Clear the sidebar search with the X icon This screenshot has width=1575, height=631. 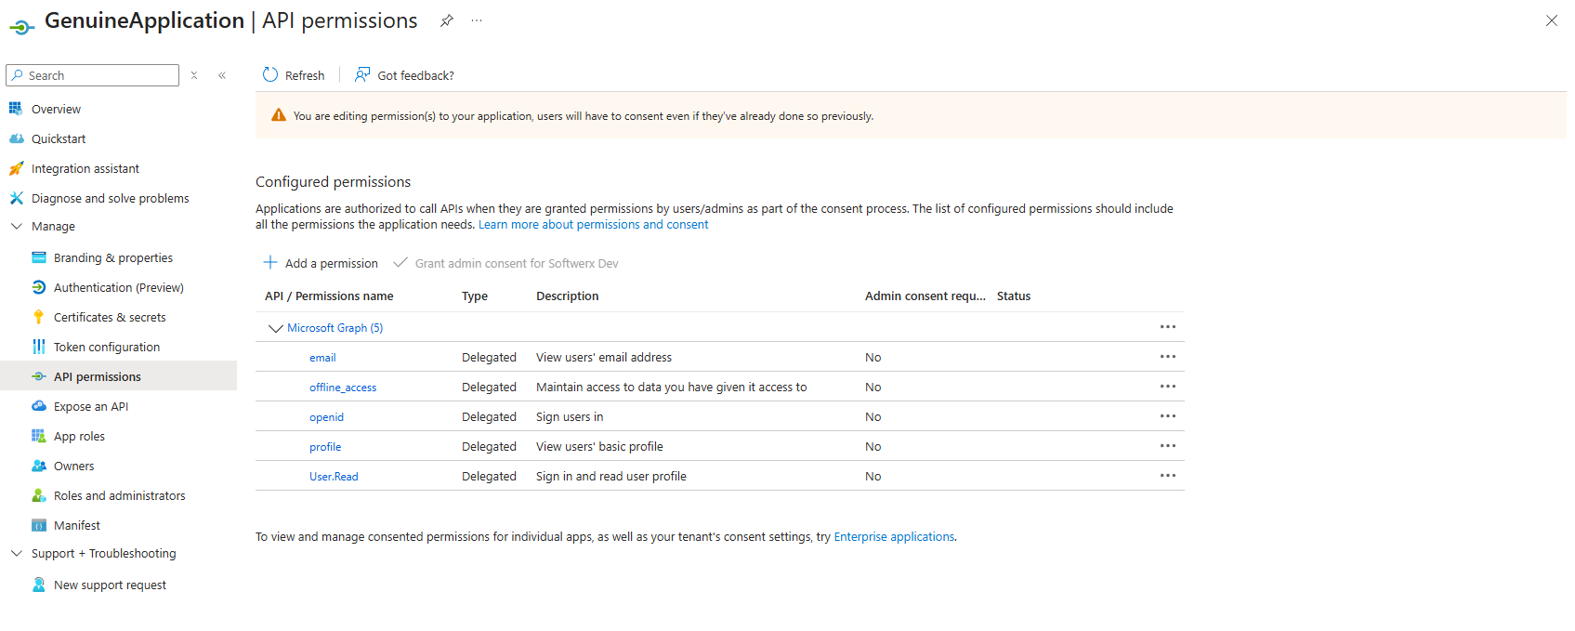coord(194,75)
